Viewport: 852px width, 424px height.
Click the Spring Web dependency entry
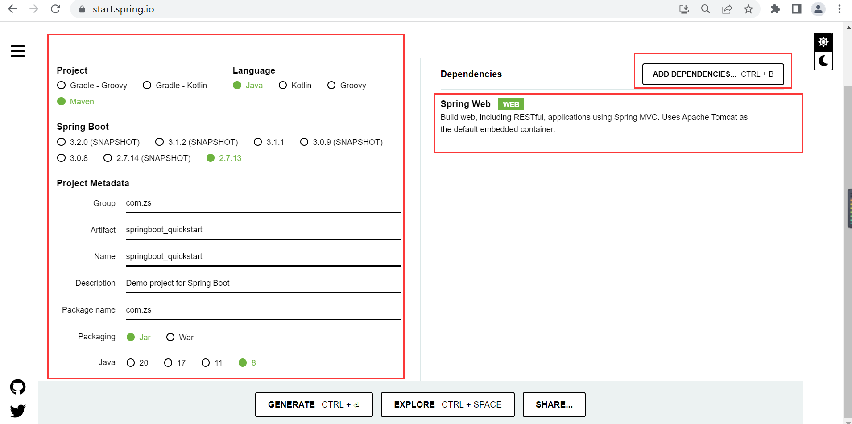coord(612,116)
